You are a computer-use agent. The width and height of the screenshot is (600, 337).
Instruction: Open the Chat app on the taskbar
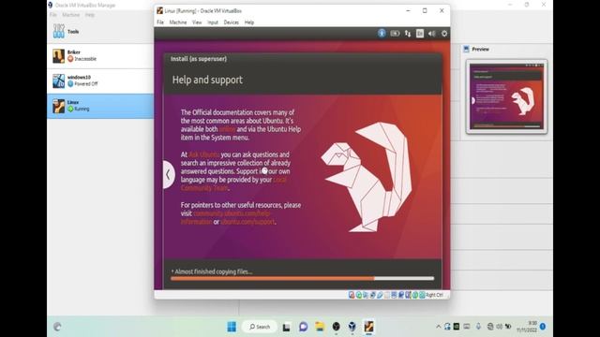(x=303, y=327)
